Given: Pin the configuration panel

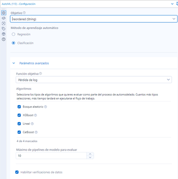Looking at the screenshot, I should pyautogui.click(x=177, y=4).
